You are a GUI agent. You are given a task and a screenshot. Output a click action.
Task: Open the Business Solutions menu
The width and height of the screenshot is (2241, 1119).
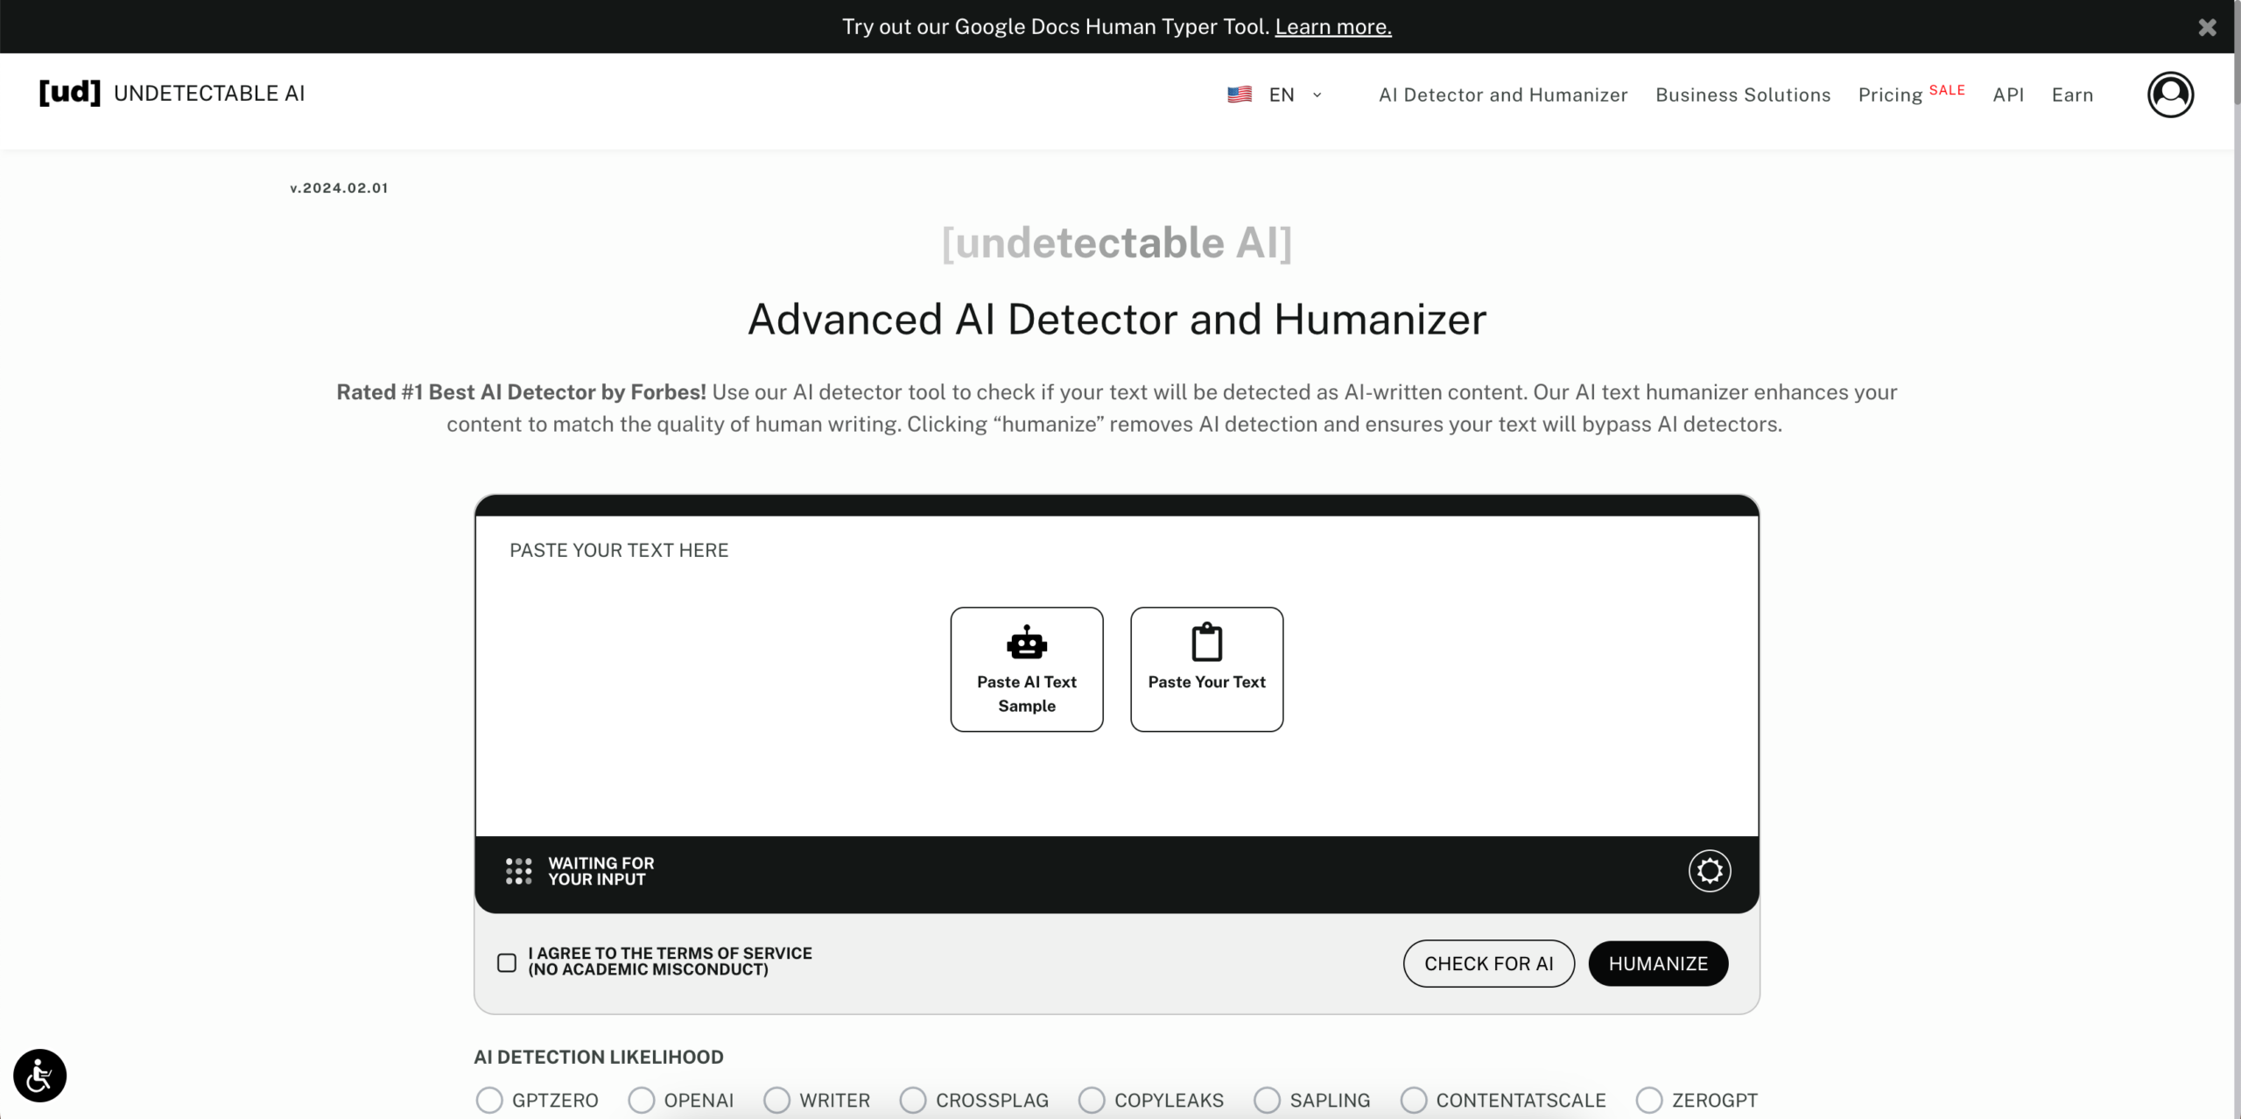tap(1741, 95)
